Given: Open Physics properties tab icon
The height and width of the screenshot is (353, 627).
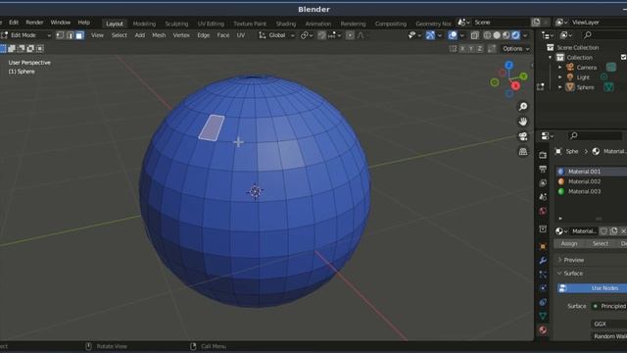Looking at the screenshot, I should point(543,288).
